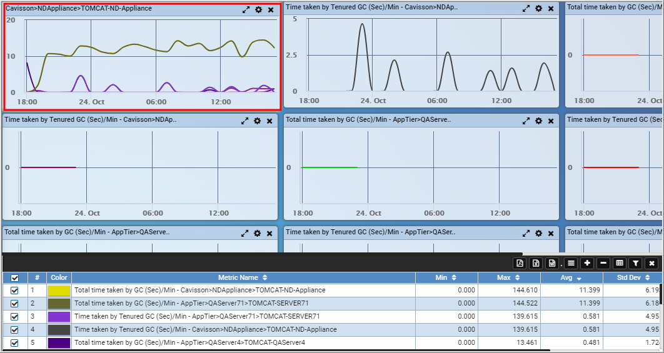664x353 pixels.
Task: Click the plus icon in table toolbar
Action: 586,264
